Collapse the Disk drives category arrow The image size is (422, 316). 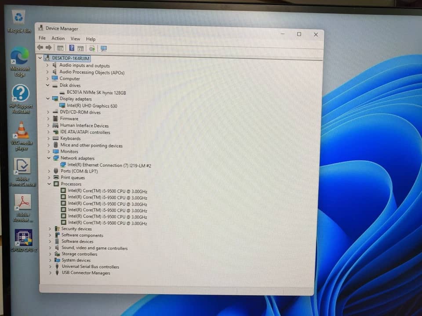click(x=47, y=85)
